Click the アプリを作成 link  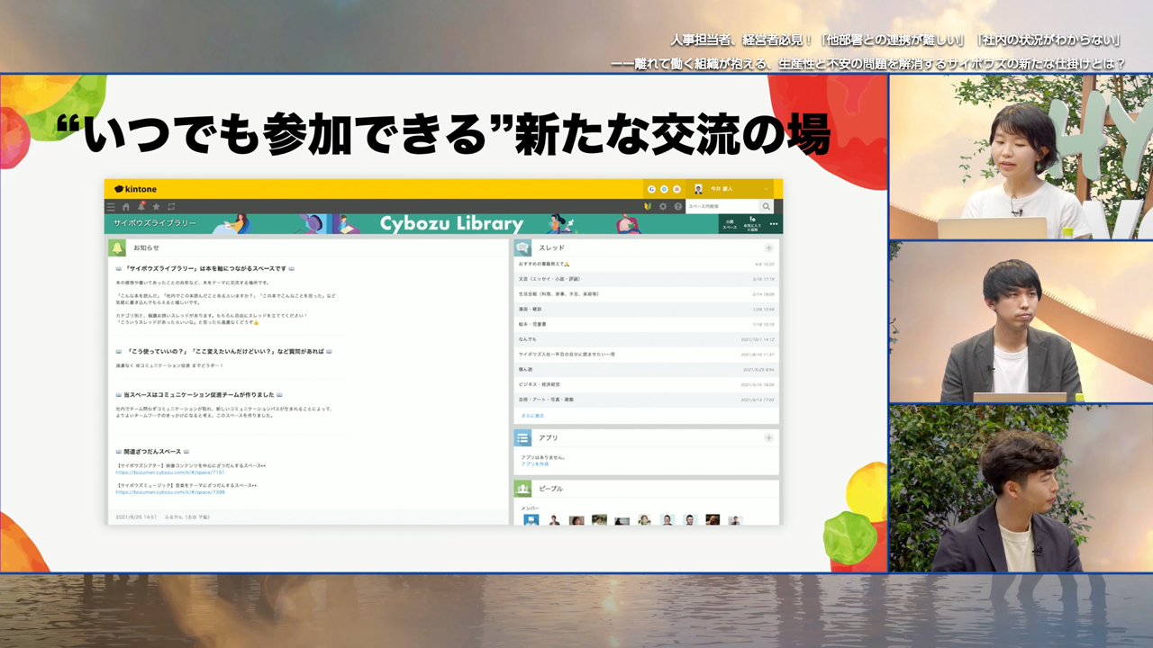pos(534,464)
